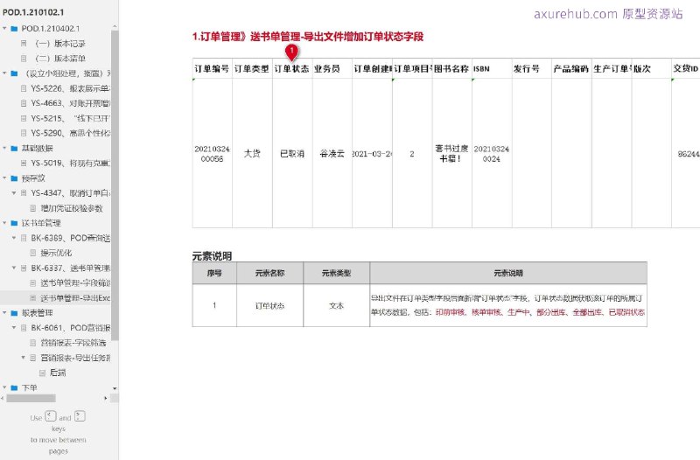Collapse the 营销报表-导出任务 page arrow
Image resolution: width=700 pixels, height=460 pixels.
tap(24, 358)
